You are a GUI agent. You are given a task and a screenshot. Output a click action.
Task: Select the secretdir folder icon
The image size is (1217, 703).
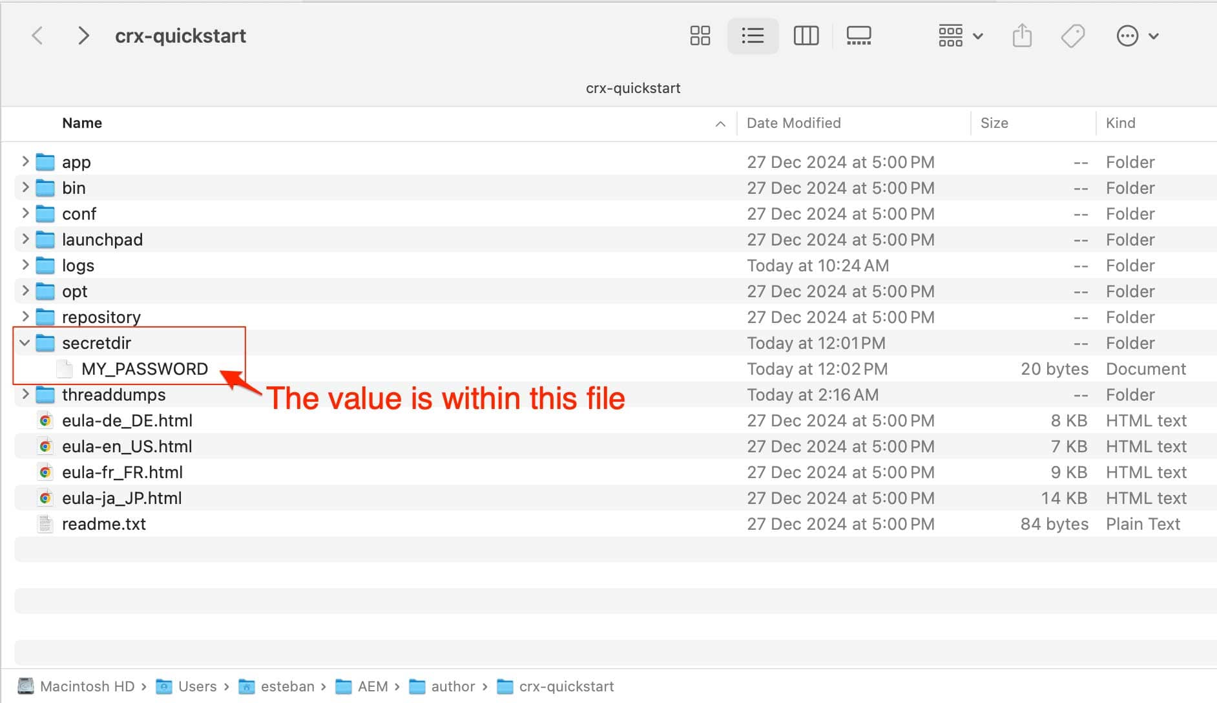(45, 342)
